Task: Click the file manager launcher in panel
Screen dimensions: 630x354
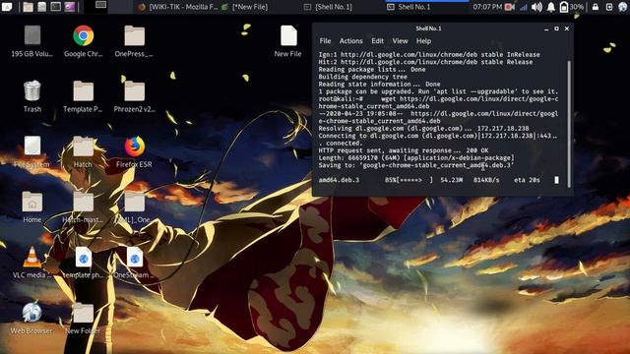Action: point(28,7)
